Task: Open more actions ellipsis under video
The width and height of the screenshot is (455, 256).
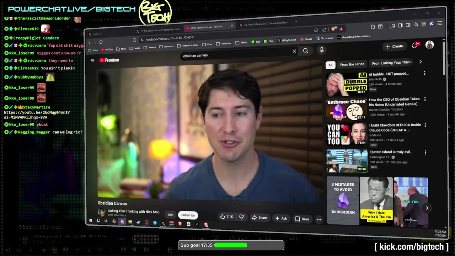Action: (x=319, y=220)
